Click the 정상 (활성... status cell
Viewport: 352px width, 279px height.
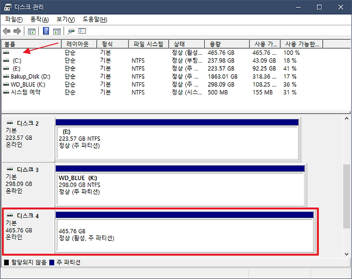(x=187, y=53)
